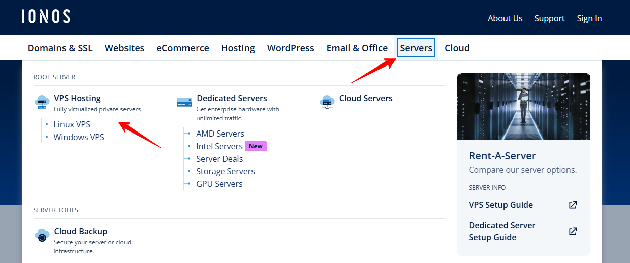Image resolution: width=630 pixels, height=263 pixels.
Task: Select Windows VPS
Action: (79, 137)
